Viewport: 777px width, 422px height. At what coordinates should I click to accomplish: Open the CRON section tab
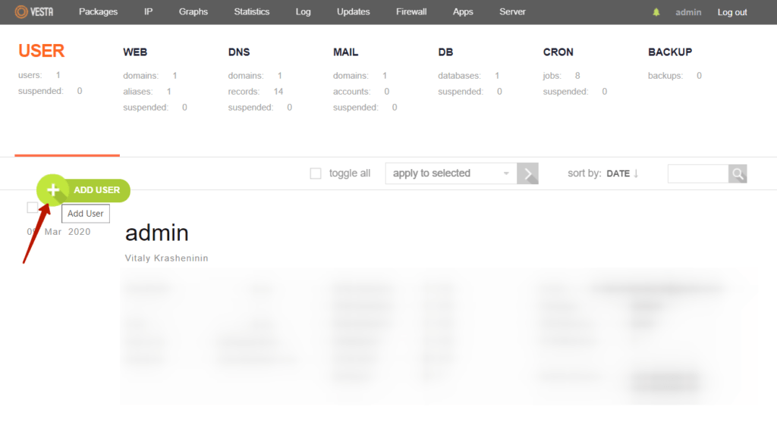point(558,52)
